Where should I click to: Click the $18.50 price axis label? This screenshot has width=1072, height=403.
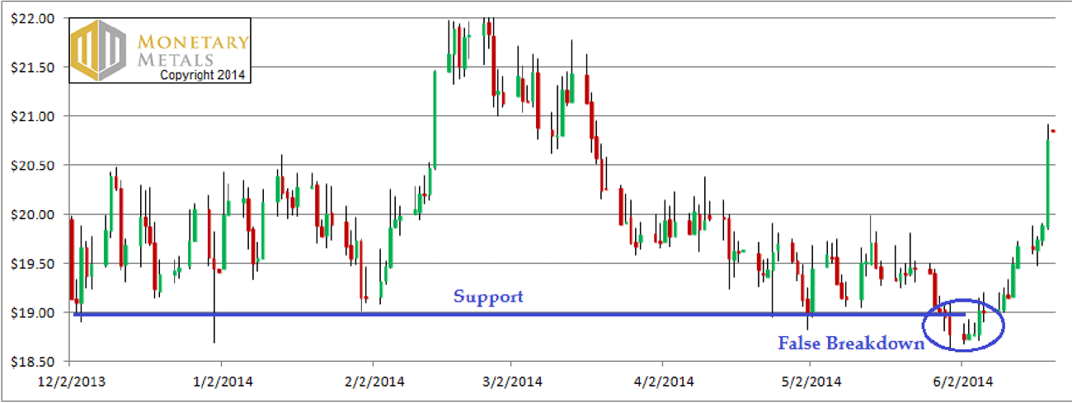click(x=35, y=362)
